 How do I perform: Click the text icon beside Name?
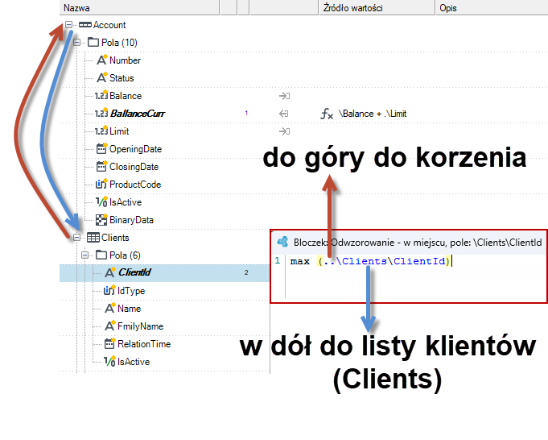click(110, 308)
